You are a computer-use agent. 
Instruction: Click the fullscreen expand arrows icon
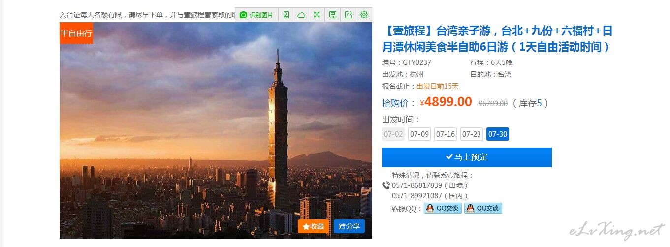point(317,15)
